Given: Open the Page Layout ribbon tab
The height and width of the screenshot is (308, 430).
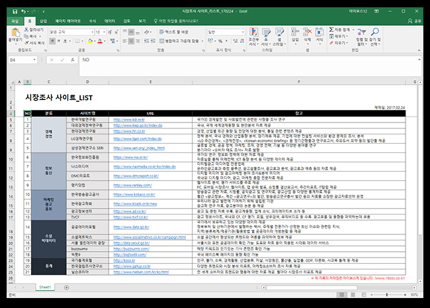Looking at the screenshot, I should 68,21.
